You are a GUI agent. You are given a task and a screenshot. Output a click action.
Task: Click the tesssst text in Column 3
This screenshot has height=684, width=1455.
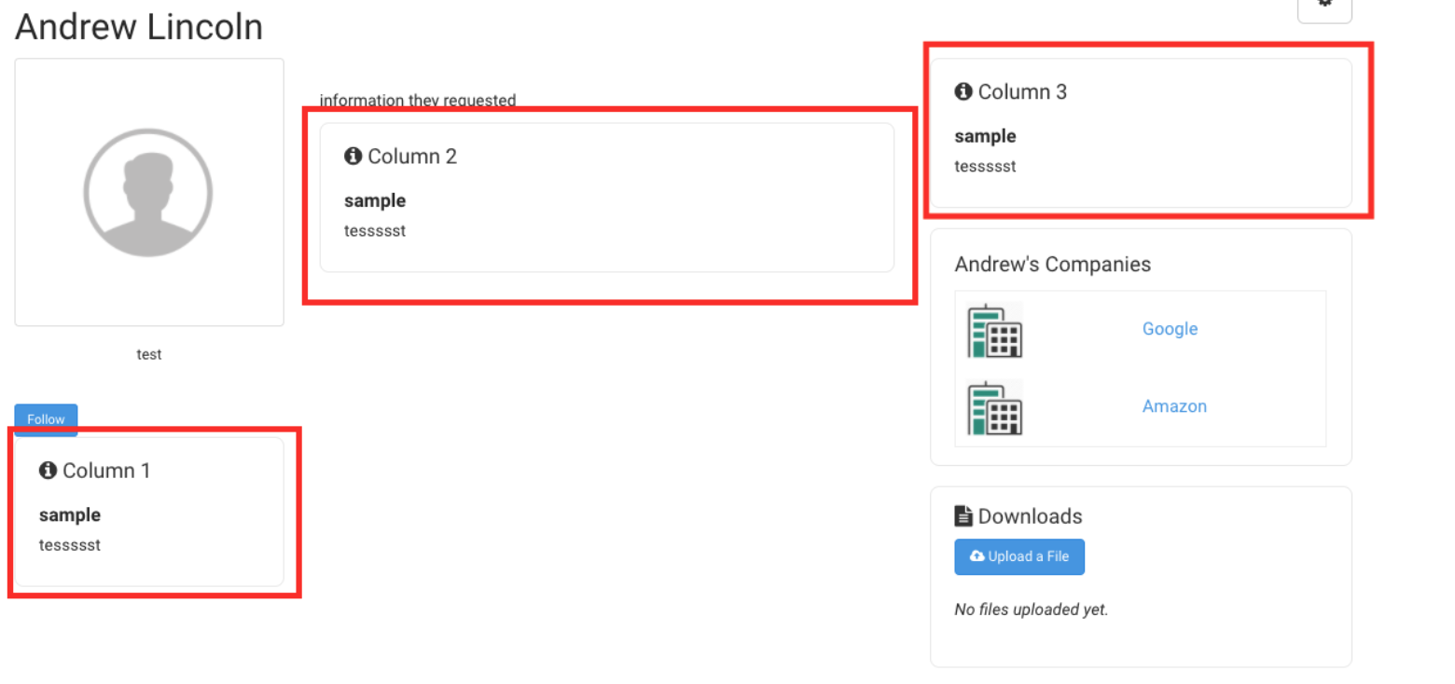(985, 167)
